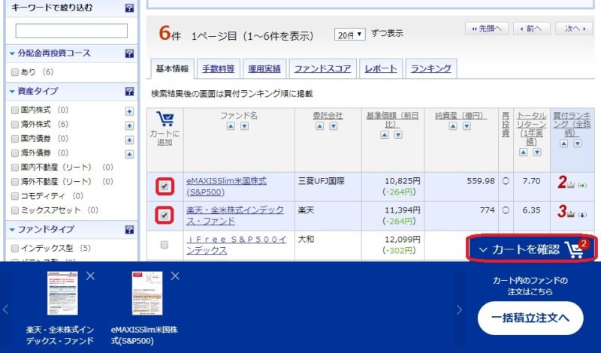Remove 楽天・全米株式 from cart tray

tap(90, 276)
